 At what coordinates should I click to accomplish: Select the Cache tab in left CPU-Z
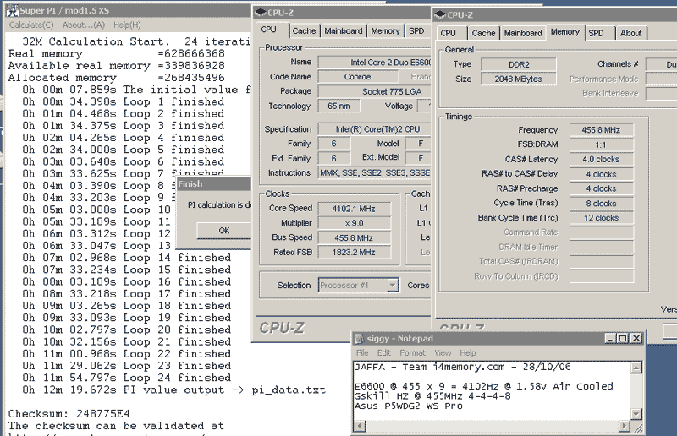pyautogui.click(x=304, y=31)
